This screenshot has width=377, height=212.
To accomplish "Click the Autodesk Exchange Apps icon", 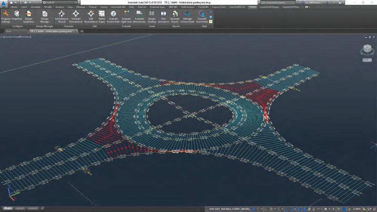I will (327, 2).
